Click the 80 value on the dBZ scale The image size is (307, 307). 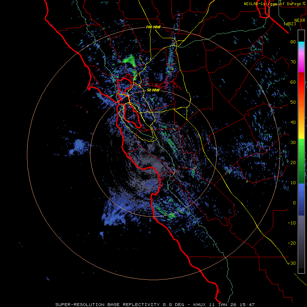tap(293, 42)
